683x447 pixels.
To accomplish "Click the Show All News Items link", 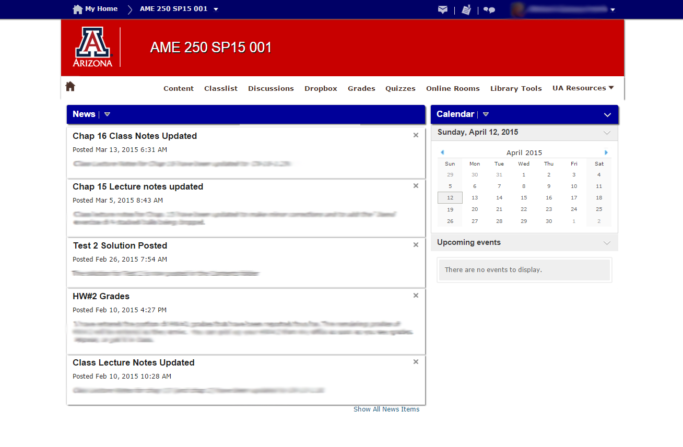I will point(386,409).
